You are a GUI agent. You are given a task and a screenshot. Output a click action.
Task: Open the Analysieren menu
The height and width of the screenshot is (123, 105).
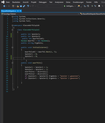[59, 2]
